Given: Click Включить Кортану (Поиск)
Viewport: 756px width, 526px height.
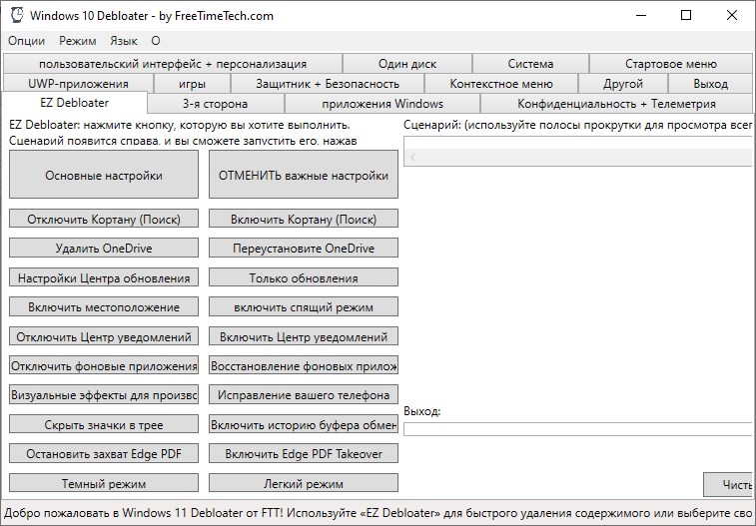Looking at the screenshot, I should coord(304,219).
